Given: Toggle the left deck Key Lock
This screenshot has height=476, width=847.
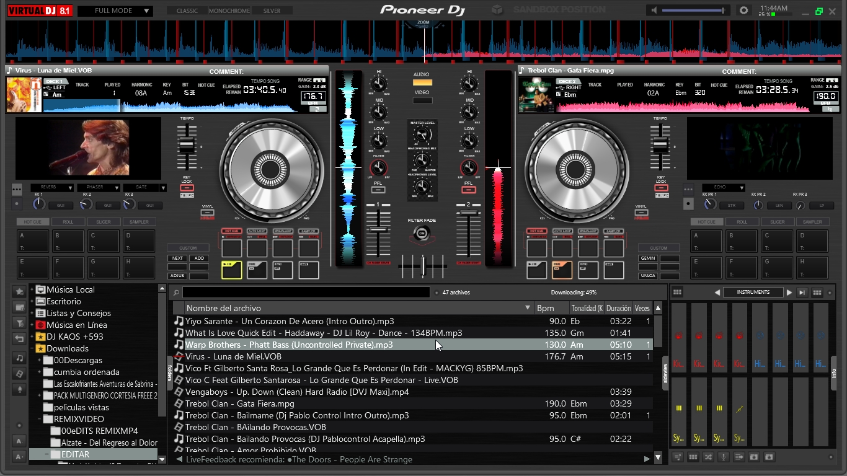Looking at the screenshot, I should tap(187, 188).
